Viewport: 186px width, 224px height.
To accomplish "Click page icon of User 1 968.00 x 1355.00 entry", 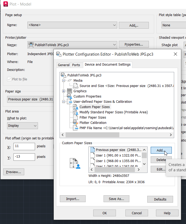I will point(92,161).
